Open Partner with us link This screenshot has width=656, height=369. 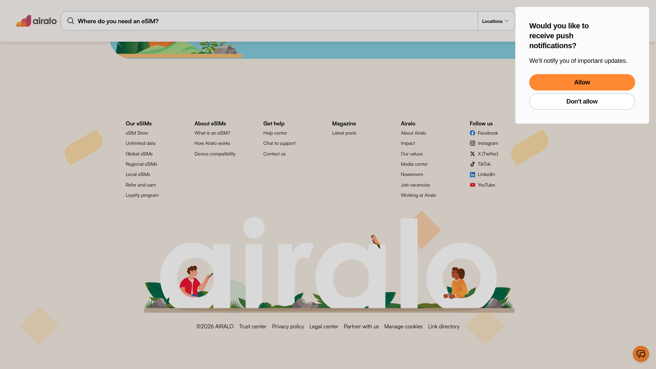(x=361, y=326)
